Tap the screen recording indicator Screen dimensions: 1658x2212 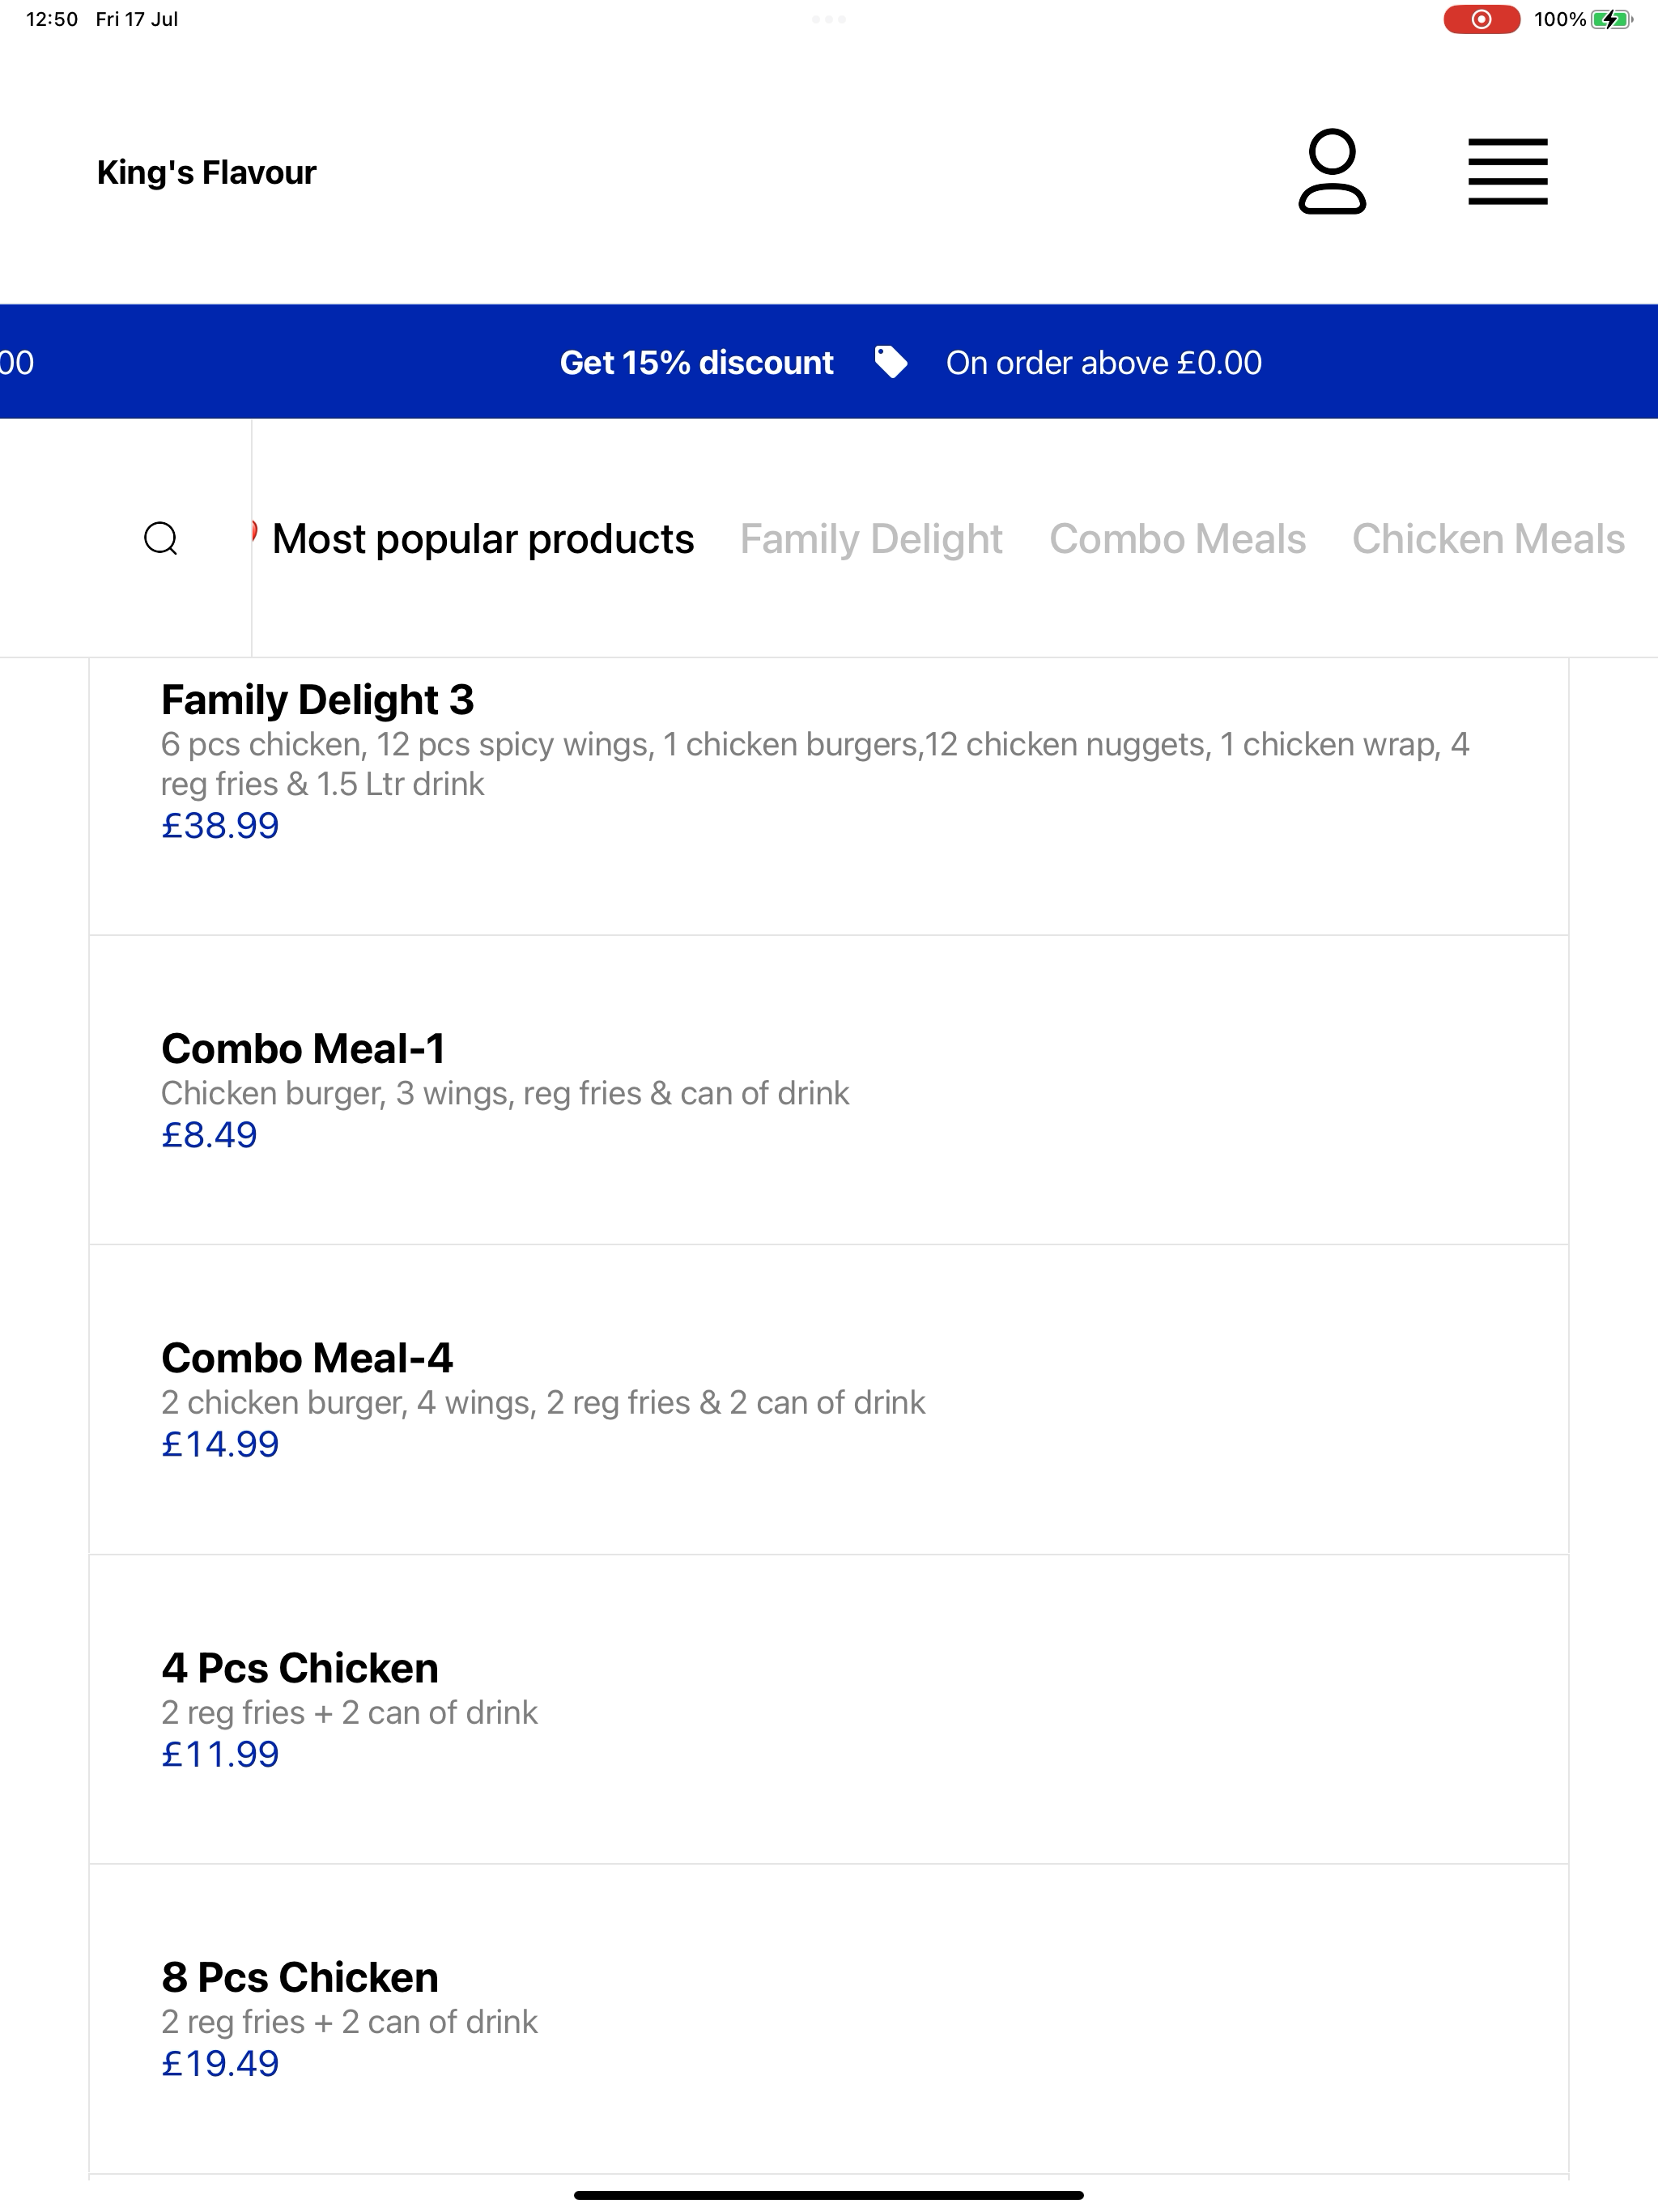tap(1481, 19)
